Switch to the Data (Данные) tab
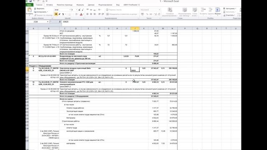Image resolution: width=267 pixels, height=150 pixels. click(x=91, y=5)
